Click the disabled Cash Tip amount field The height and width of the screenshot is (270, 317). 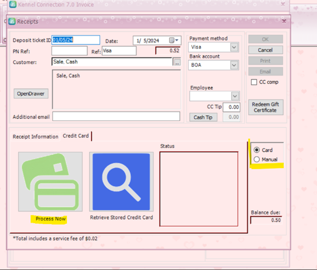[232, 117]
